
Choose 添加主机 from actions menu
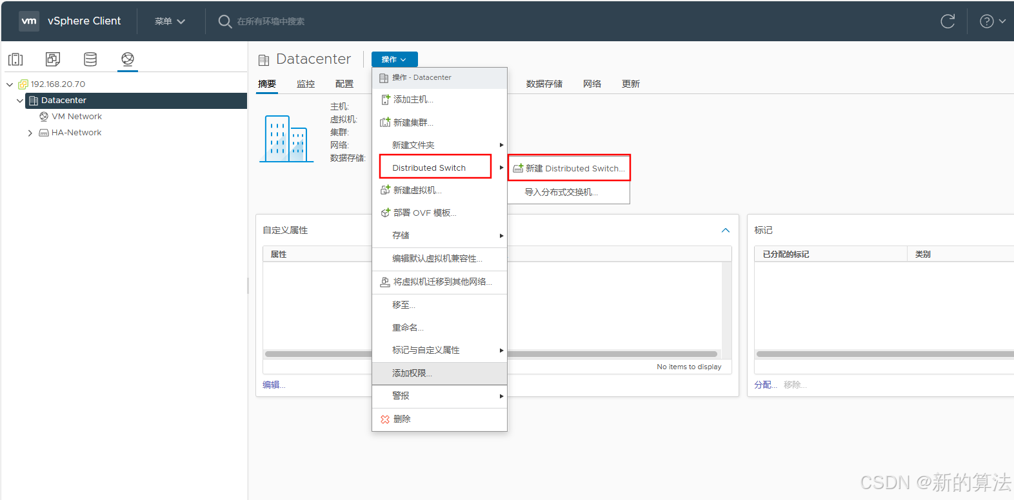[x=439, y=99]
